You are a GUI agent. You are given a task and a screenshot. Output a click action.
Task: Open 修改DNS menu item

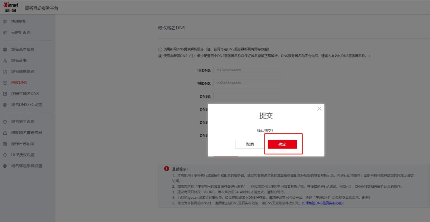point(19,83)
